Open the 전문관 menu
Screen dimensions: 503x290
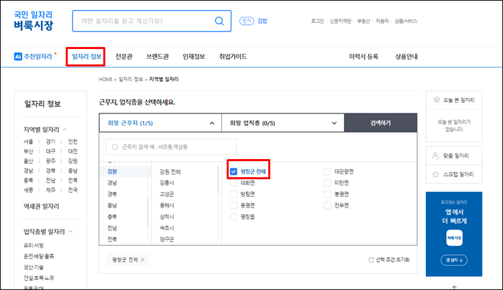pos(124,56)
